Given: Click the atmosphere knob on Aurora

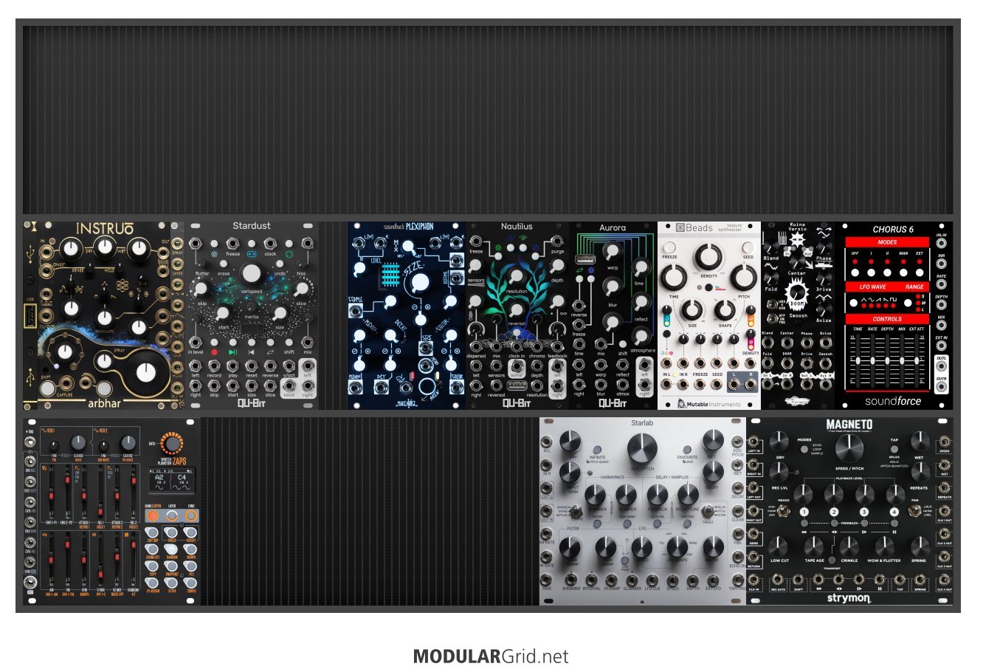Looking at the screenshot, I should pyautogui.click(x=642, y=337).
